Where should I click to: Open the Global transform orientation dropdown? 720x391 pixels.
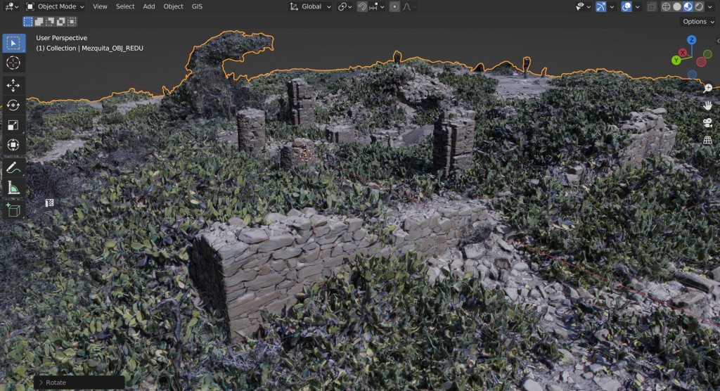coord(310,6)
